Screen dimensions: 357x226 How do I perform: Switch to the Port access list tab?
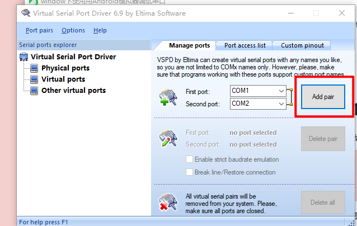[245, 45]
